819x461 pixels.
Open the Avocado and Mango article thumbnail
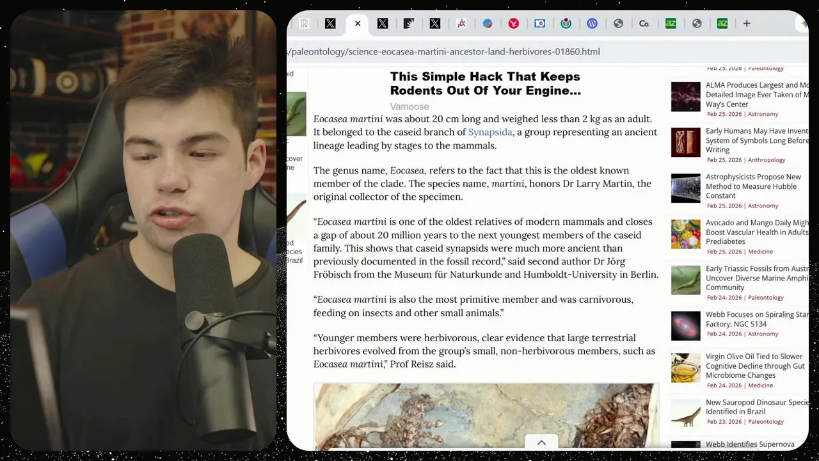[685, 234]
